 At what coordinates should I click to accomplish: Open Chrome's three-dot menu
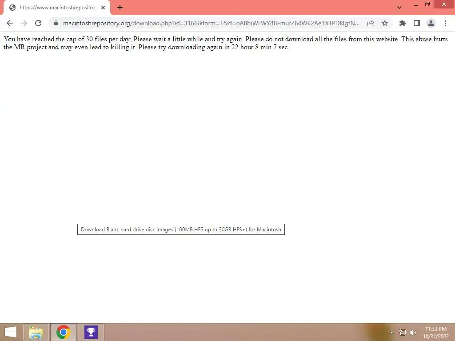(445, 23)
